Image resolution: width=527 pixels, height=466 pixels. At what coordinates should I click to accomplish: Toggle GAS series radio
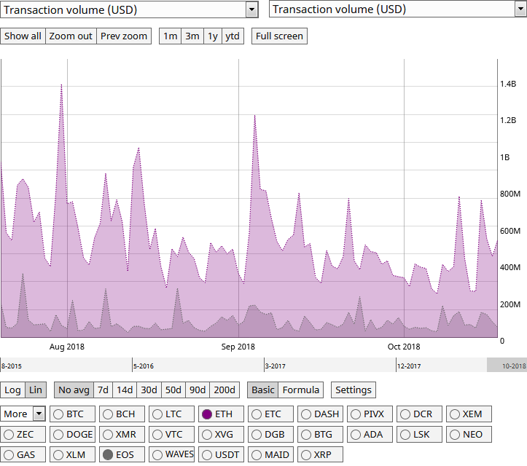click(x=23, y=454)
